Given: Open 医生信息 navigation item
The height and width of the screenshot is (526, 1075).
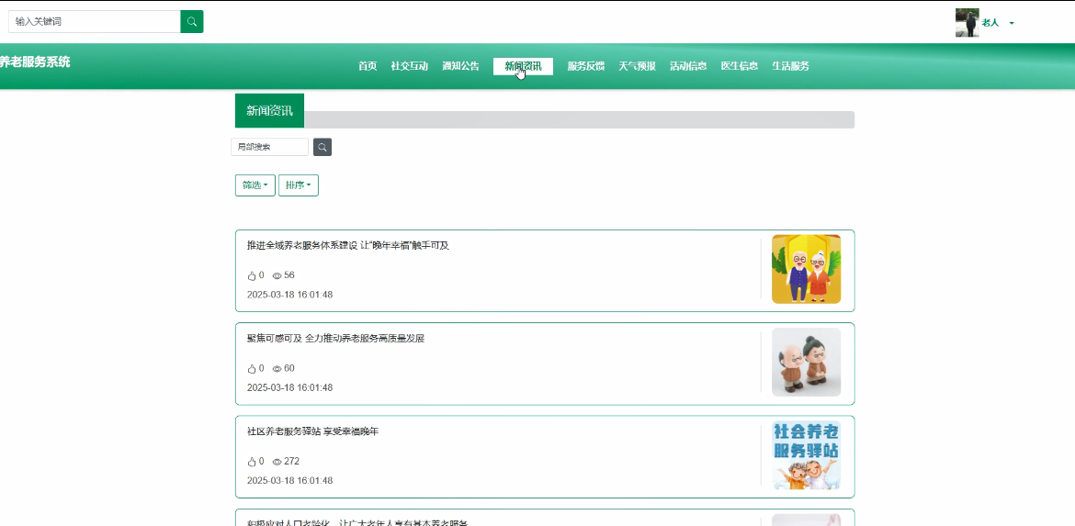Looking at the screenshot, I should pyautogui.click(x=739, y=66).
